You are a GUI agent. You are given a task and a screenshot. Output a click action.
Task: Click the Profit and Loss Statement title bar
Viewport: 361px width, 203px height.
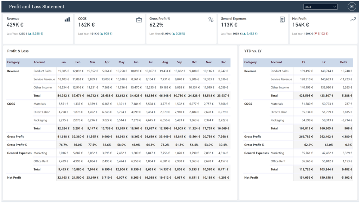pos(37,6)
